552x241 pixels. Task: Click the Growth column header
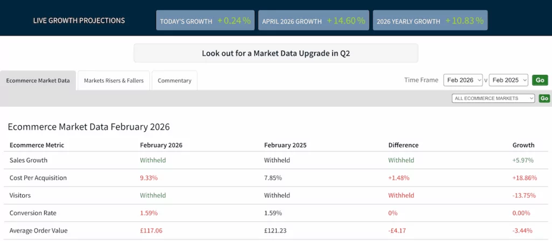pos(523,145)
